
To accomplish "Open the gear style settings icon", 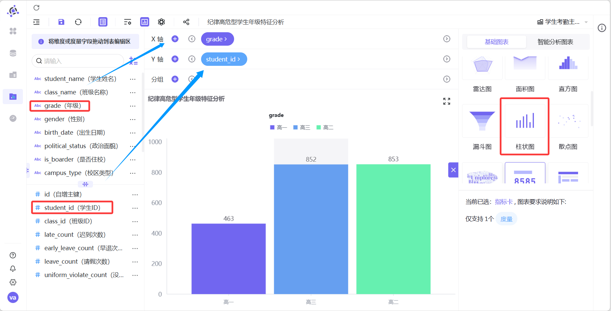I will click(161, 22).
